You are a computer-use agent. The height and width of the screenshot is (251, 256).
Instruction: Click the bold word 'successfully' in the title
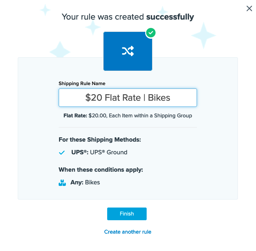pos(170,17)
